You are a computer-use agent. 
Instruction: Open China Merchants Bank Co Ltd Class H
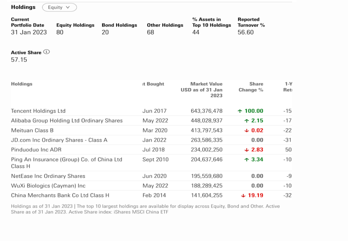tap(60, 195)
